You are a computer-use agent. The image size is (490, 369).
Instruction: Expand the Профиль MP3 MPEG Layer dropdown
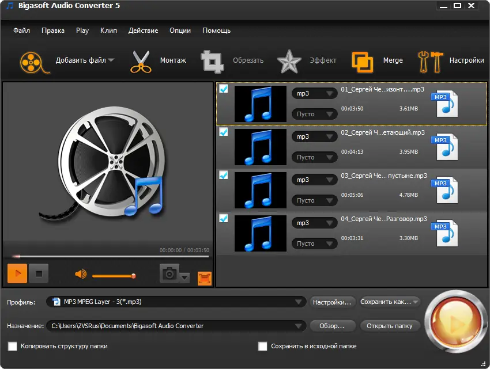(299, 302)
